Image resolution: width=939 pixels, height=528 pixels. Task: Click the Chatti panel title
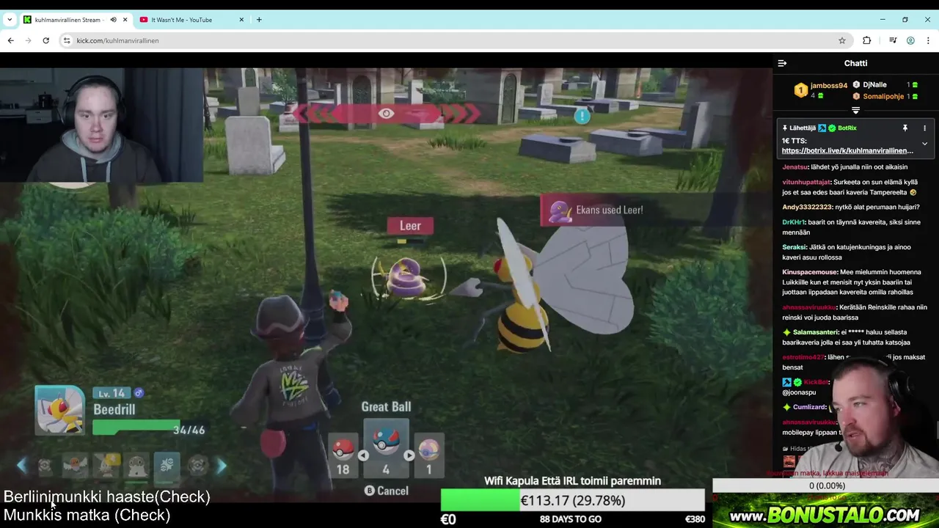[855, 63]
